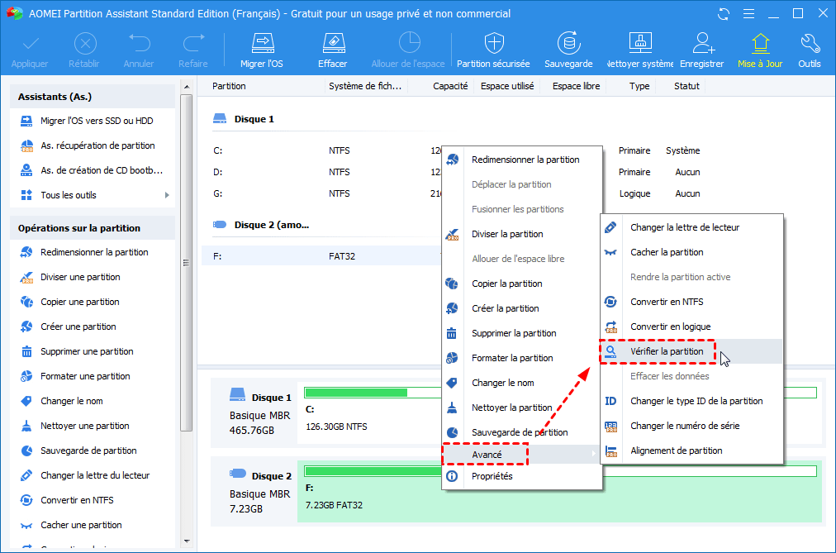Select Nettoyer la partition in context menu

(522, 408)
